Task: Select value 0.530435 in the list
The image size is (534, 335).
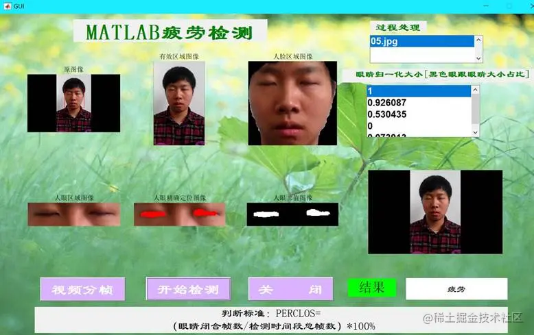Action: click(x=419, y=114)
